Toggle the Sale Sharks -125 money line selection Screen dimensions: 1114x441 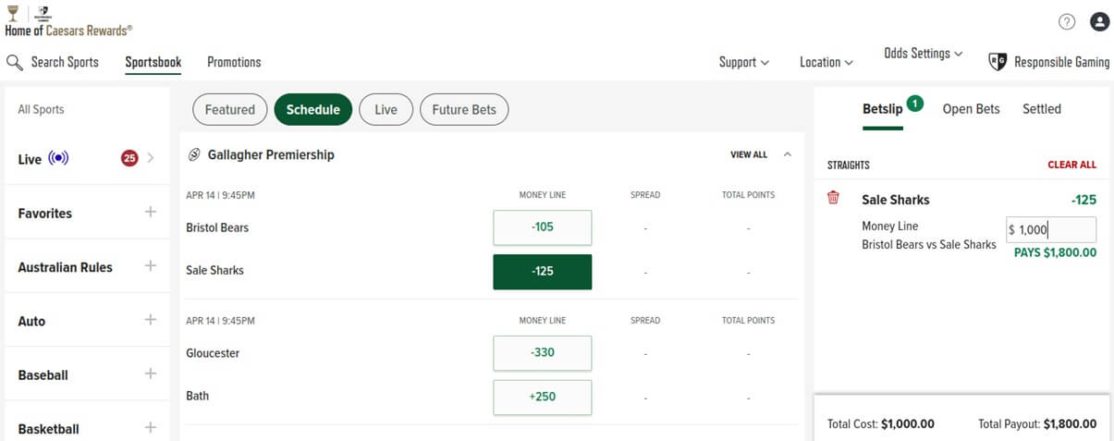[543, 272]
